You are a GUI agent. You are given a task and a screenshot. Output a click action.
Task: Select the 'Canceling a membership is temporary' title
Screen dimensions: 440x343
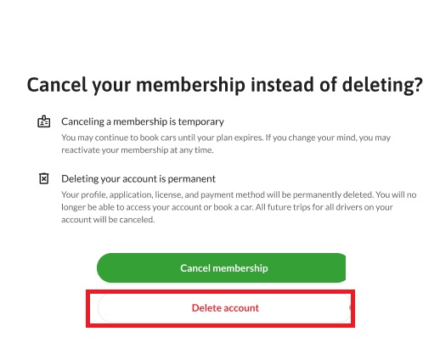(x=143, y=121)
